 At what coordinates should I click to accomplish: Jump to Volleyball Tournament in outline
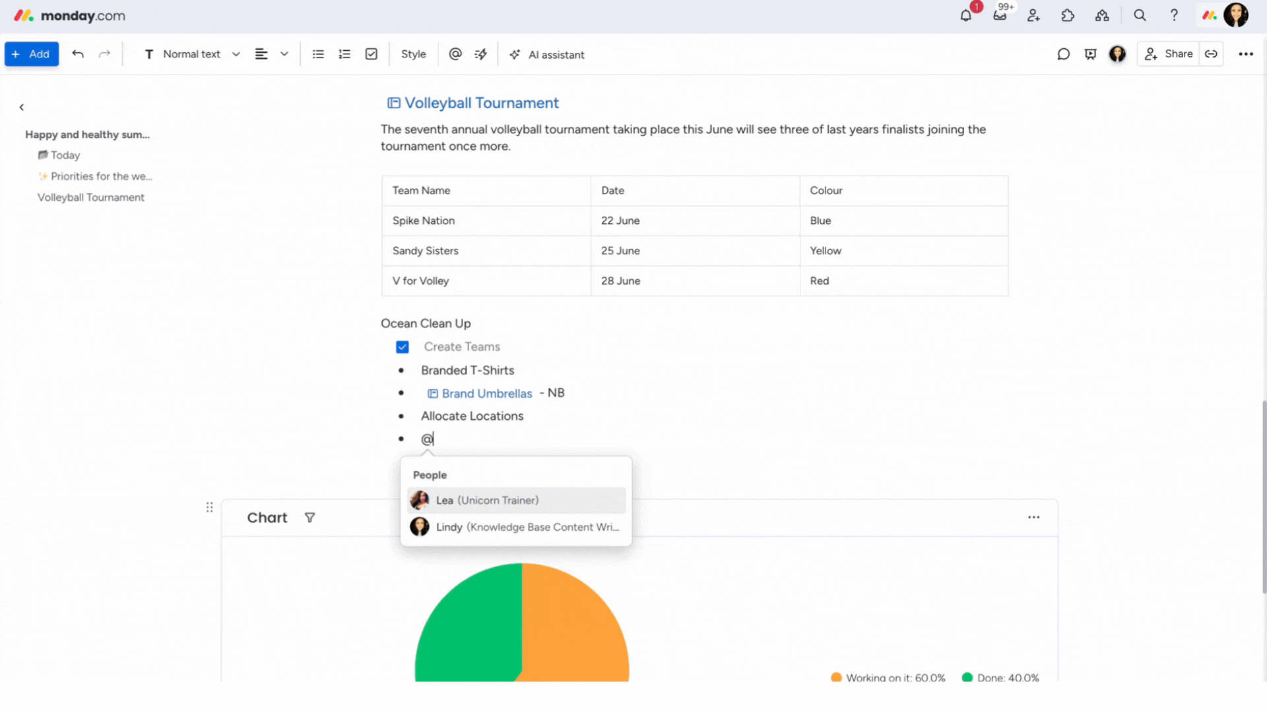[x=90, y=197]
